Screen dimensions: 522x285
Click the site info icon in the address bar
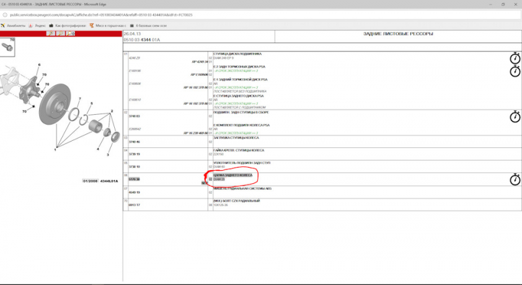click(x=5, y=15)
